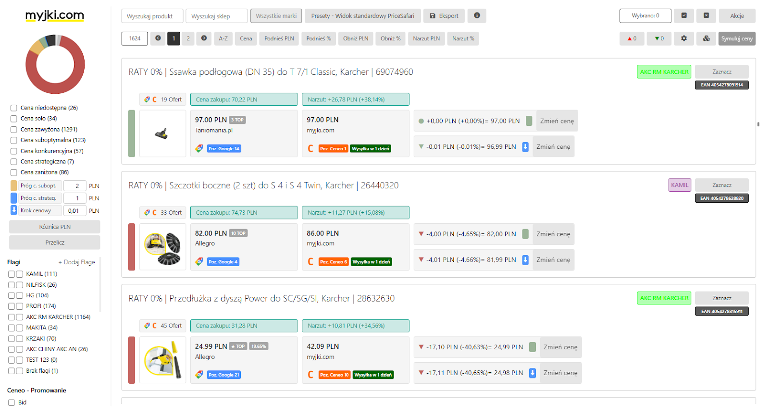The width and height of the screenshot is (769, 415).
Task: Click KAMIL flag tag on Szczotki boczne product
Action: click(x=680, y=185)
